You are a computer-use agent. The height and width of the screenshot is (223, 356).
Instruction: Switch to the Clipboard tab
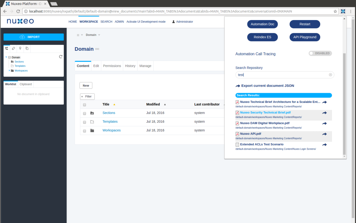coord(26,84)
